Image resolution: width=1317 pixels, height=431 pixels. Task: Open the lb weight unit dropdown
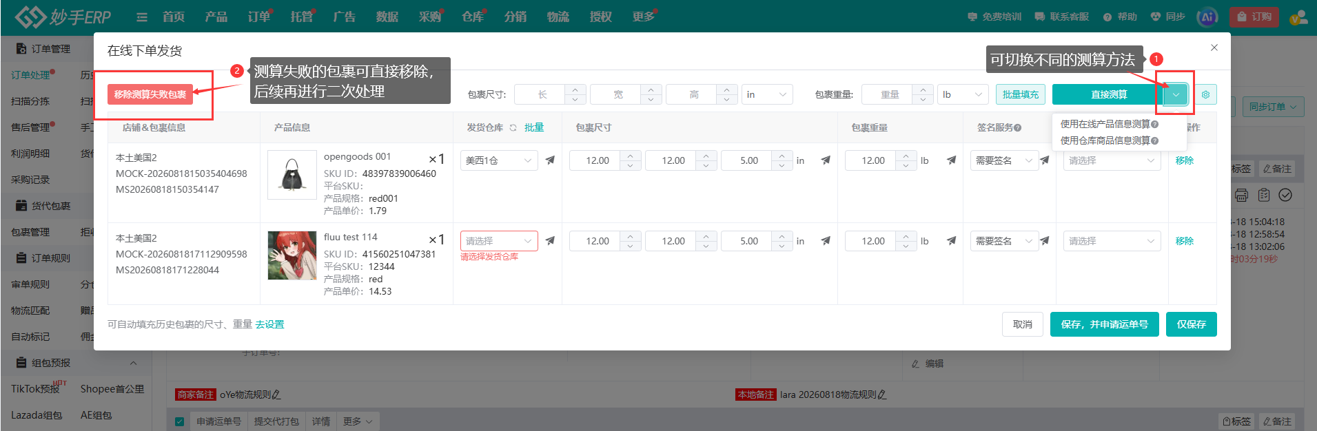[x=963, y=94]
